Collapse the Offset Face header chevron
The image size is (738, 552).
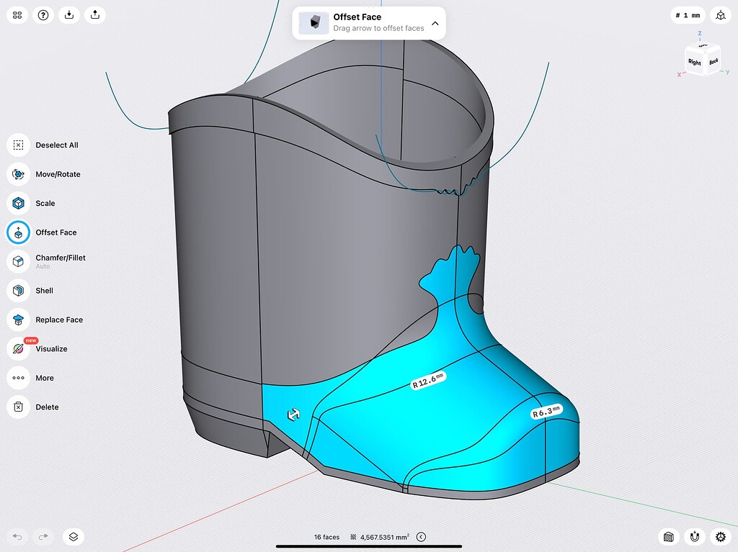point(435,22)
